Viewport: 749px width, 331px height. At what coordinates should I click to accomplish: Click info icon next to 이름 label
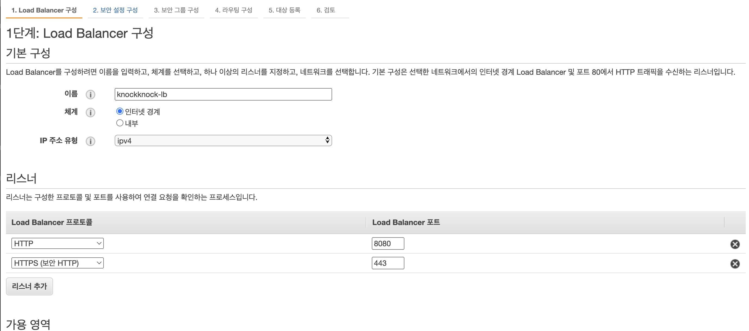90,95
